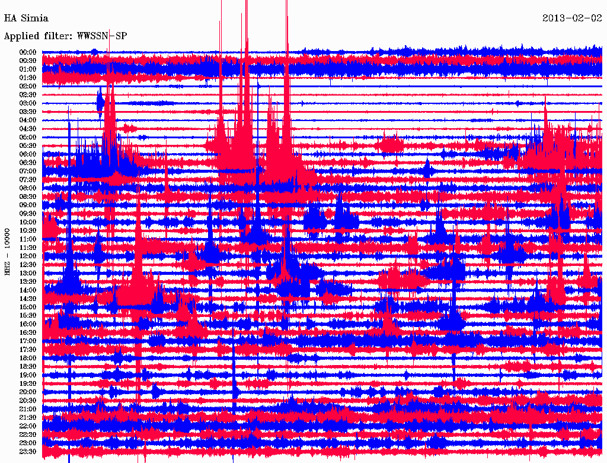This screenshot has height=463, width=607.
Task: Select the 20:30 time label
Action: tap(27, 401)
